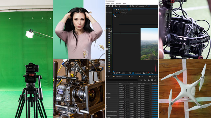Open the Help menu
This screenshot has height=118, width=211.
pos(124,4)
